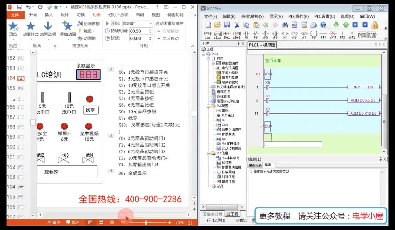The height and width of the screenshot is (230, 395).
Task: Click the duration (持续时间) field showing 00.50
Action: 141,31
